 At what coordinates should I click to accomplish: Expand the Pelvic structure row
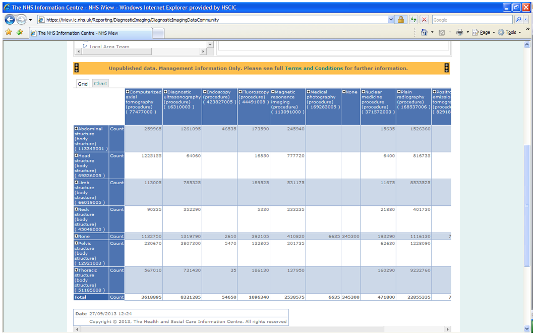tap(77, 243)
